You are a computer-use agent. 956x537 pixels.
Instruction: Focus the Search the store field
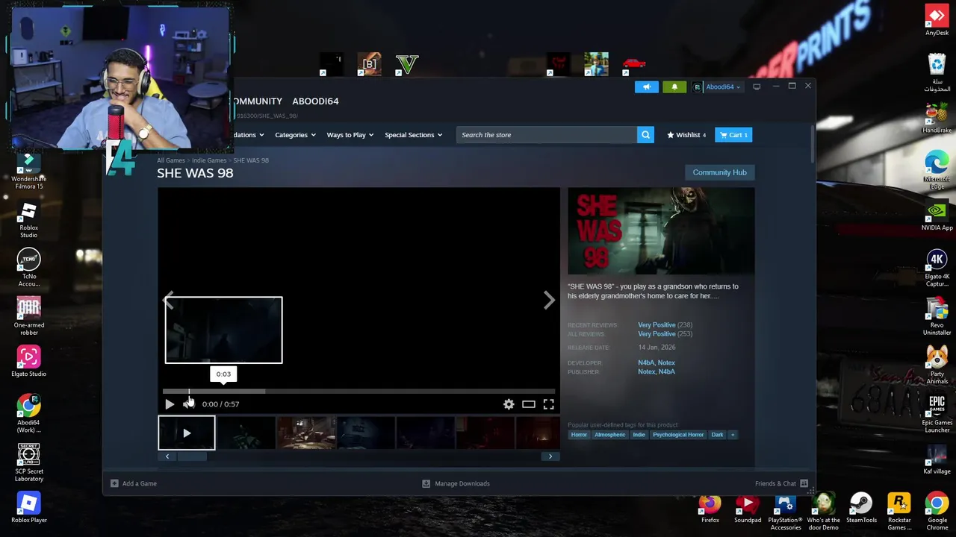click(546, 135)
